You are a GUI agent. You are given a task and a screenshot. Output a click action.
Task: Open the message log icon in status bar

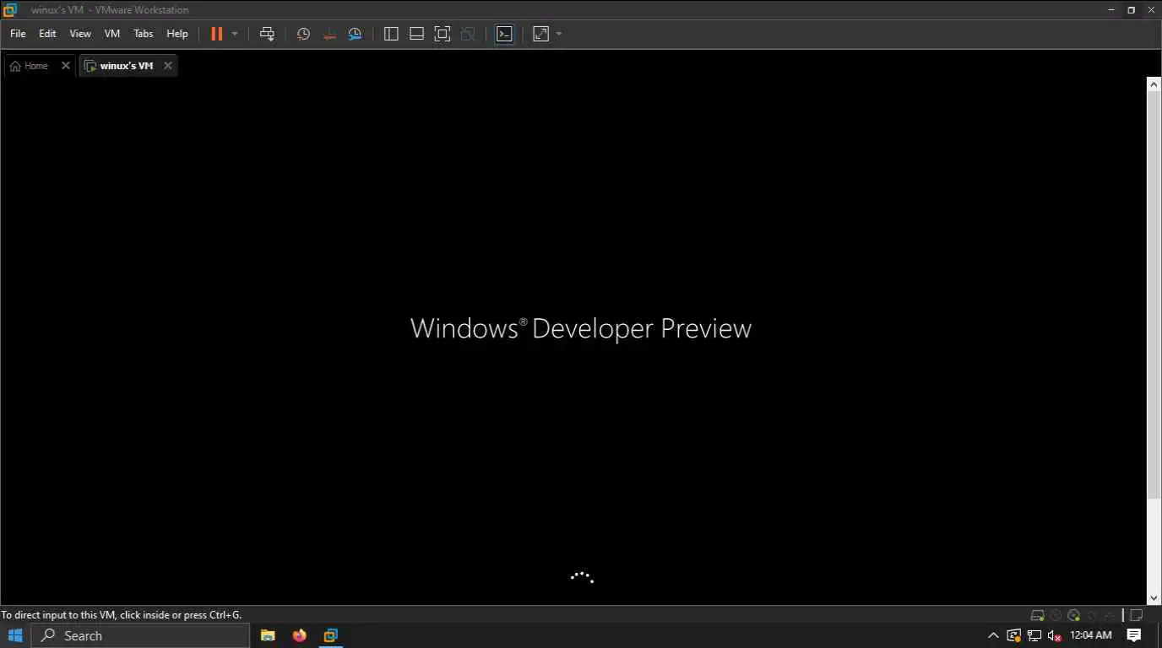[x=1137, y=615]
